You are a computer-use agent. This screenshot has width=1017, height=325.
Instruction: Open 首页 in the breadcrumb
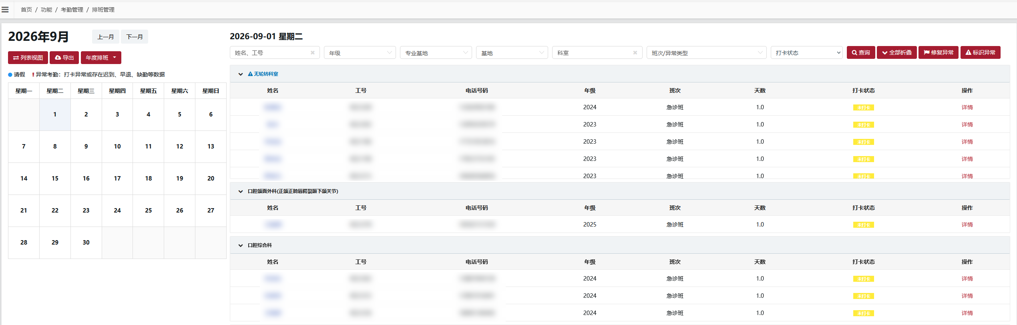(x=26, y=10)
